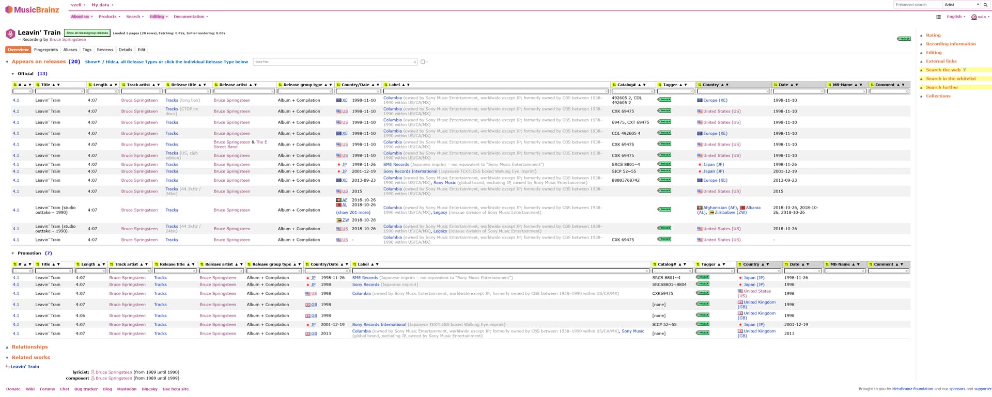Viewport: 992px width, 397px height.
Task: Collapse the Official releases section
Action: (13, 74)
